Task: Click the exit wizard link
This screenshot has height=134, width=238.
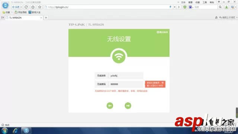Action: (162, 32)
